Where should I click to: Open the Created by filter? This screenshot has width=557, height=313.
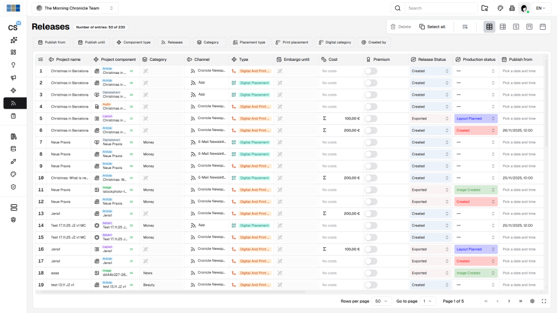[374, 42]
